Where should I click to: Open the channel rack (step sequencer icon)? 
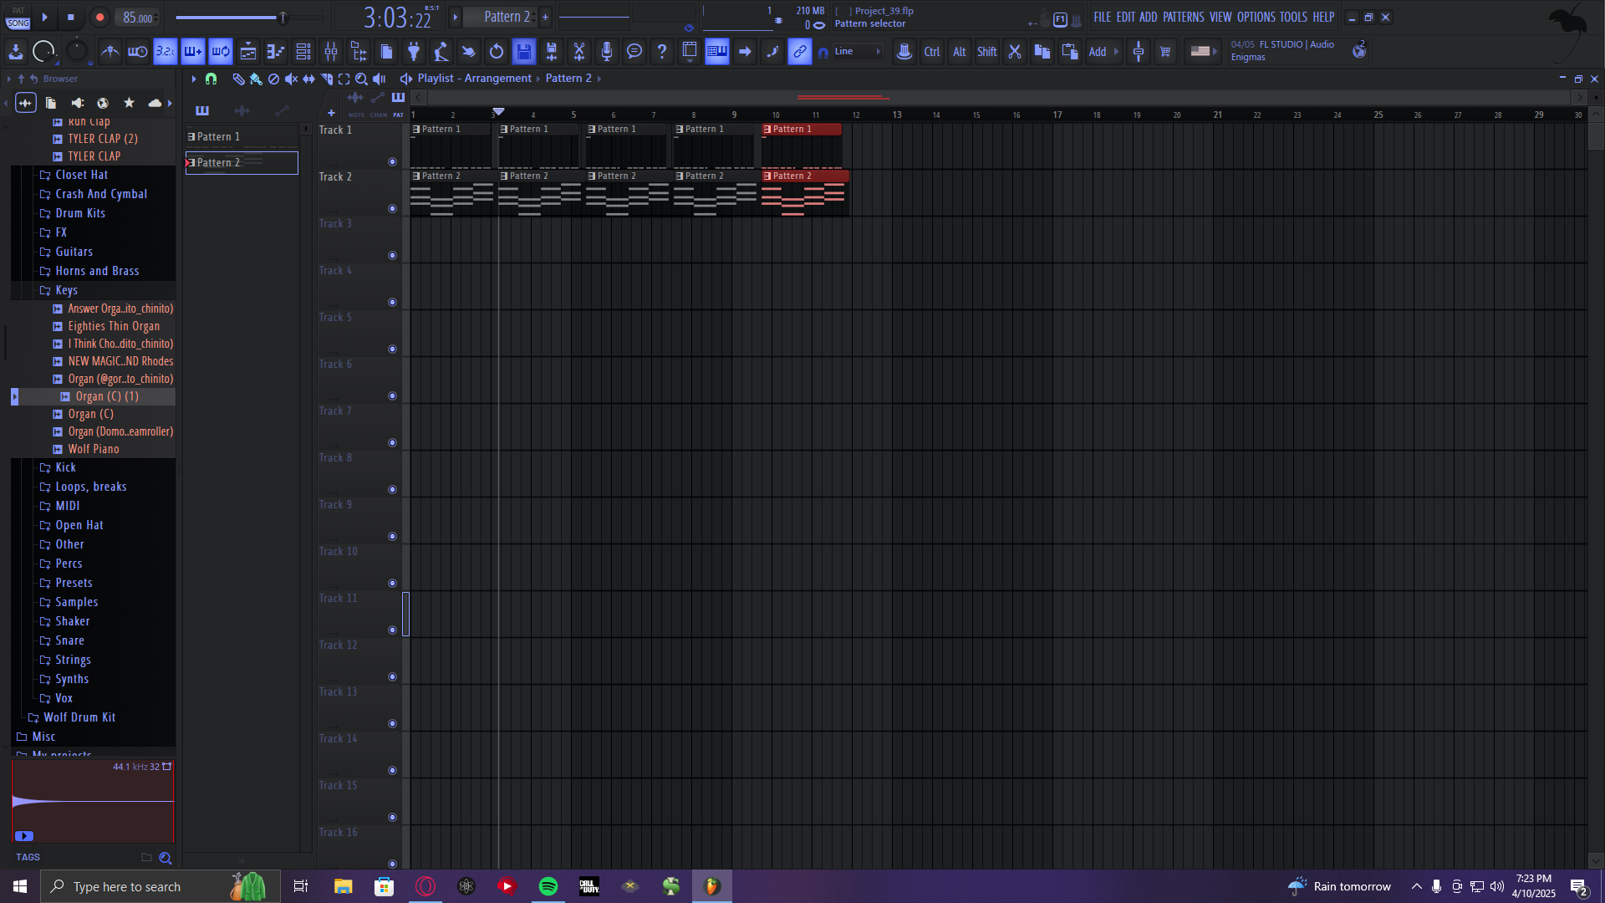point(303,52)
